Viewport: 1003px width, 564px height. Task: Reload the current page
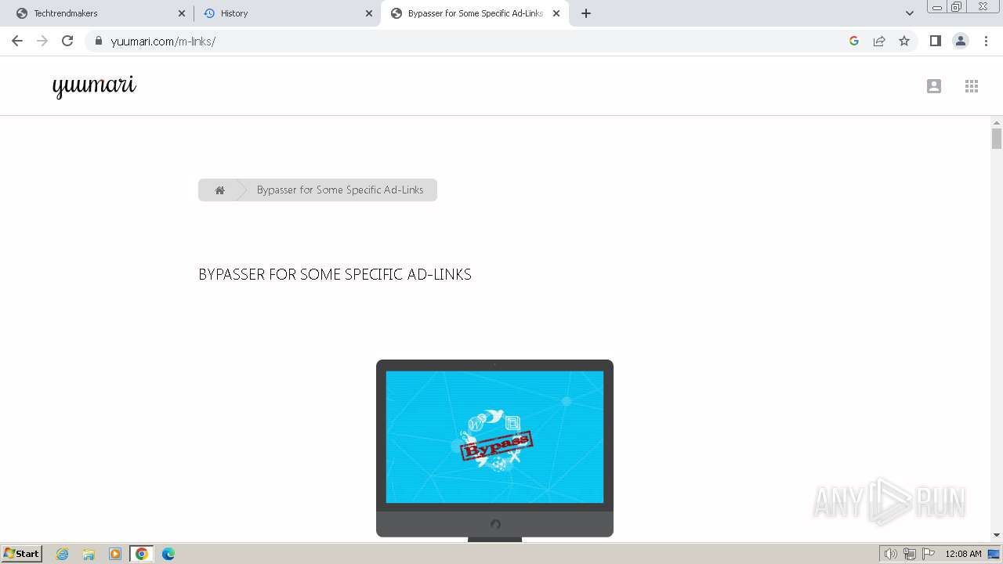pos(67,41)
